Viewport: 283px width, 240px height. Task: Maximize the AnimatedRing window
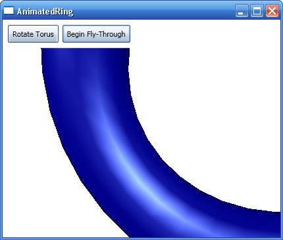(x=257, y=10)
